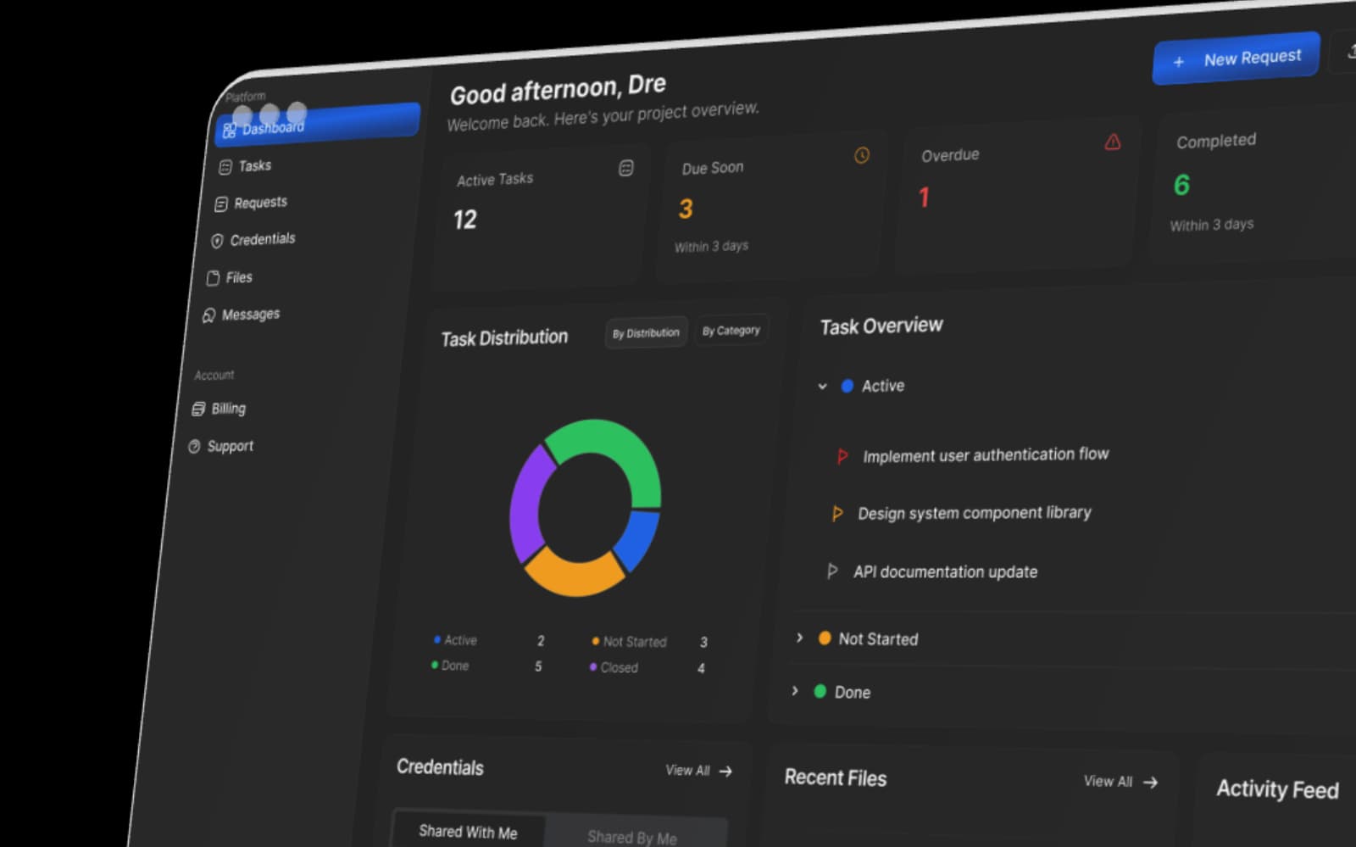Open the Credentials shield icon in sidebar

pyautogui.click(x=217, y=241)
